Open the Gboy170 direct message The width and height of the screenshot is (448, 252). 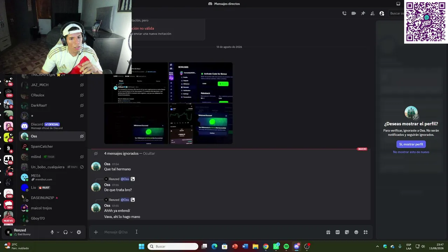click(52, 218)
